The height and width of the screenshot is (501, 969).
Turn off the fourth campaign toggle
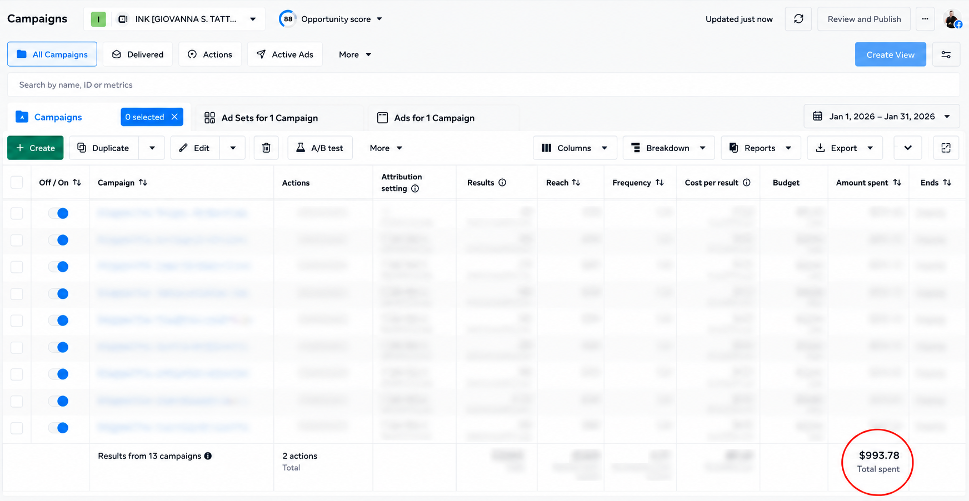click(x=58, y=294)
